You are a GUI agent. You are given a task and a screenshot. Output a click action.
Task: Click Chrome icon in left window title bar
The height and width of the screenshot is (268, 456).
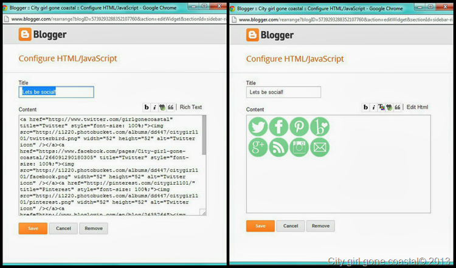tap(4, 8)
